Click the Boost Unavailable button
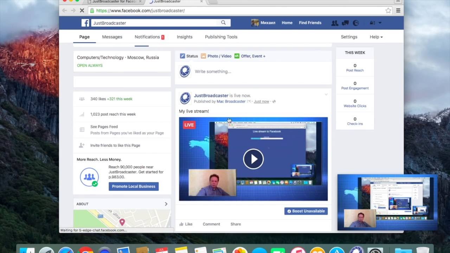The height and width of the screenshot is (253, 450). (x=306, y=211)
